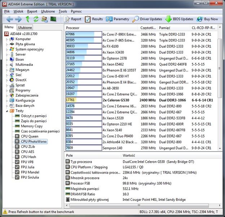Select the Programy icon in tree
Viewport: 225px width, 217px height.
coord(12,90)
